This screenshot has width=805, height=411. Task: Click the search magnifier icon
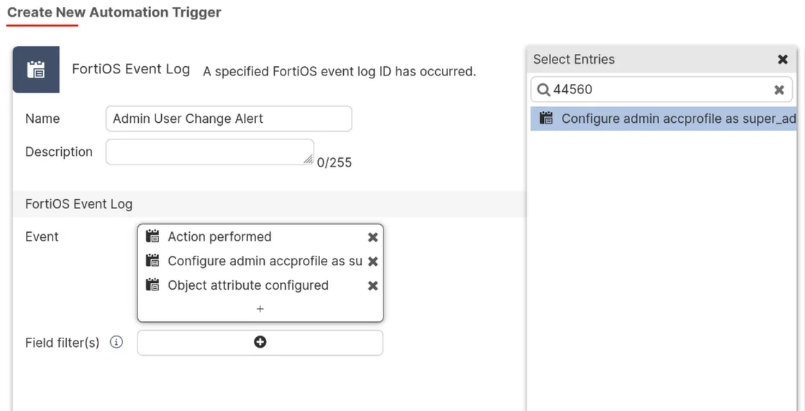543,91
